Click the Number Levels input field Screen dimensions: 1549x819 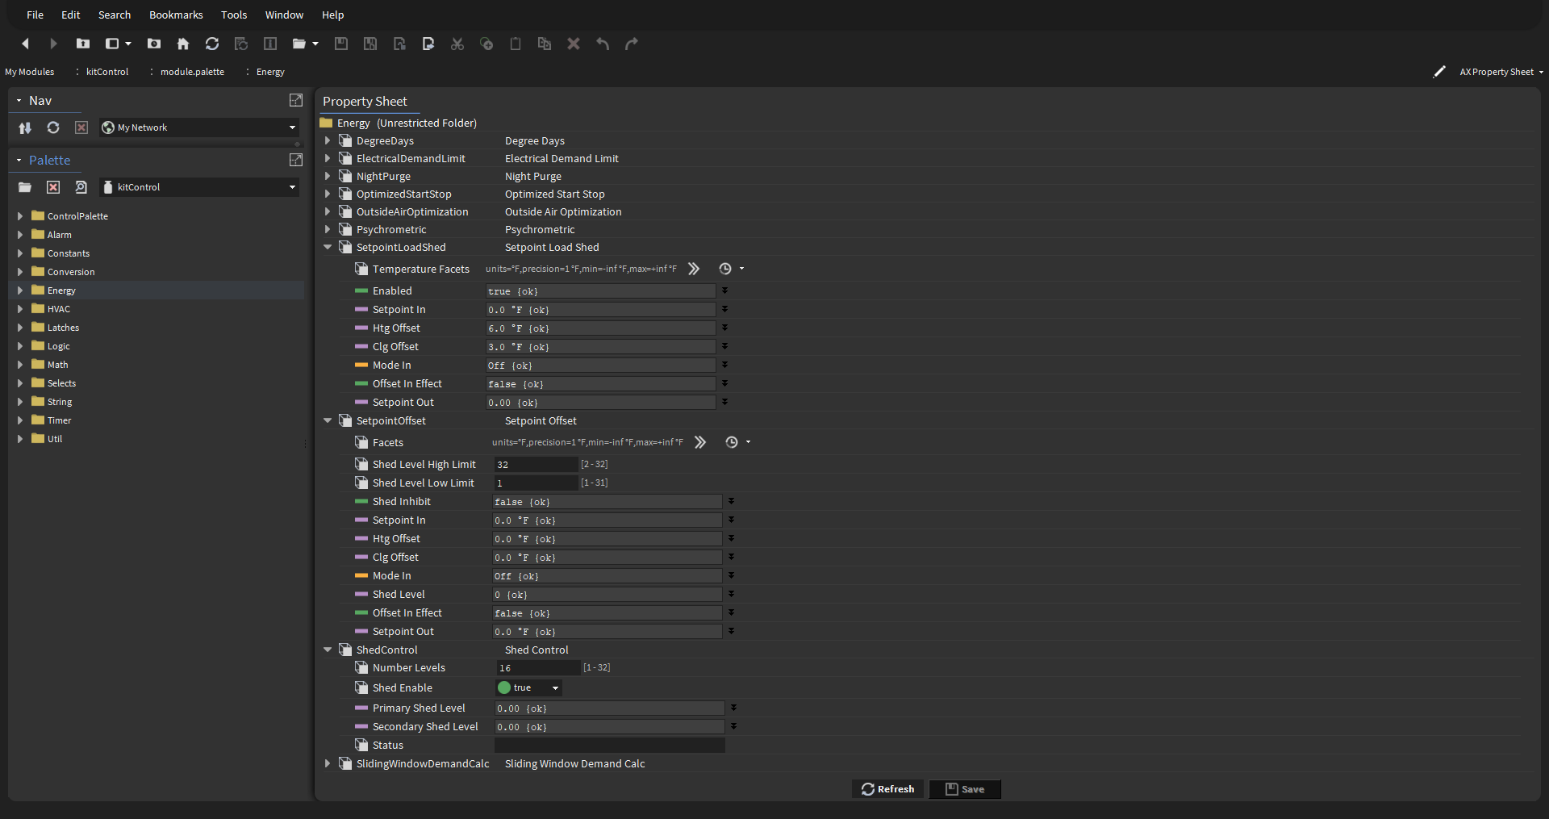pos(537,668)
